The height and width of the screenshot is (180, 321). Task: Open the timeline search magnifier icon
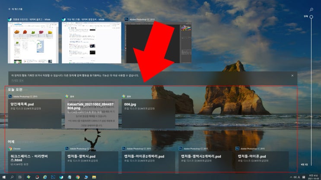[311, 9]
